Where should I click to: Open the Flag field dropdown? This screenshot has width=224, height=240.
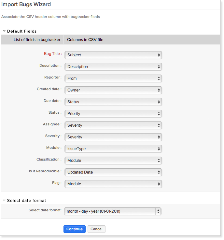113,184
